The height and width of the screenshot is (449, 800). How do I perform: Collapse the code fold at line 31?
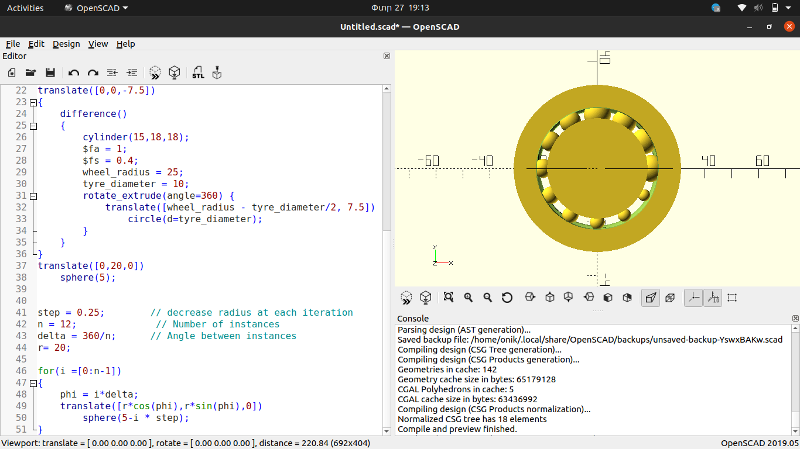click(33, 196)
